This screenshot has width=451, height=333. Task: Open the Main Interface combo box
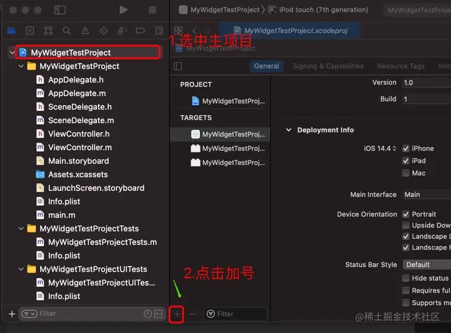pyautogui.click(x=426, y=195)
